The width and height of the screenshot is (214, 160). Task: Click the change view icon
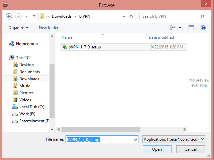coord(173,28)
